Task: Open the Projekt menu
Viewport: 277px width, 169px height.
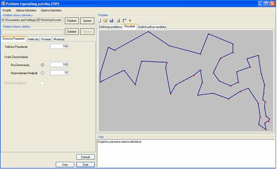Action: click(x=7, y=11)
